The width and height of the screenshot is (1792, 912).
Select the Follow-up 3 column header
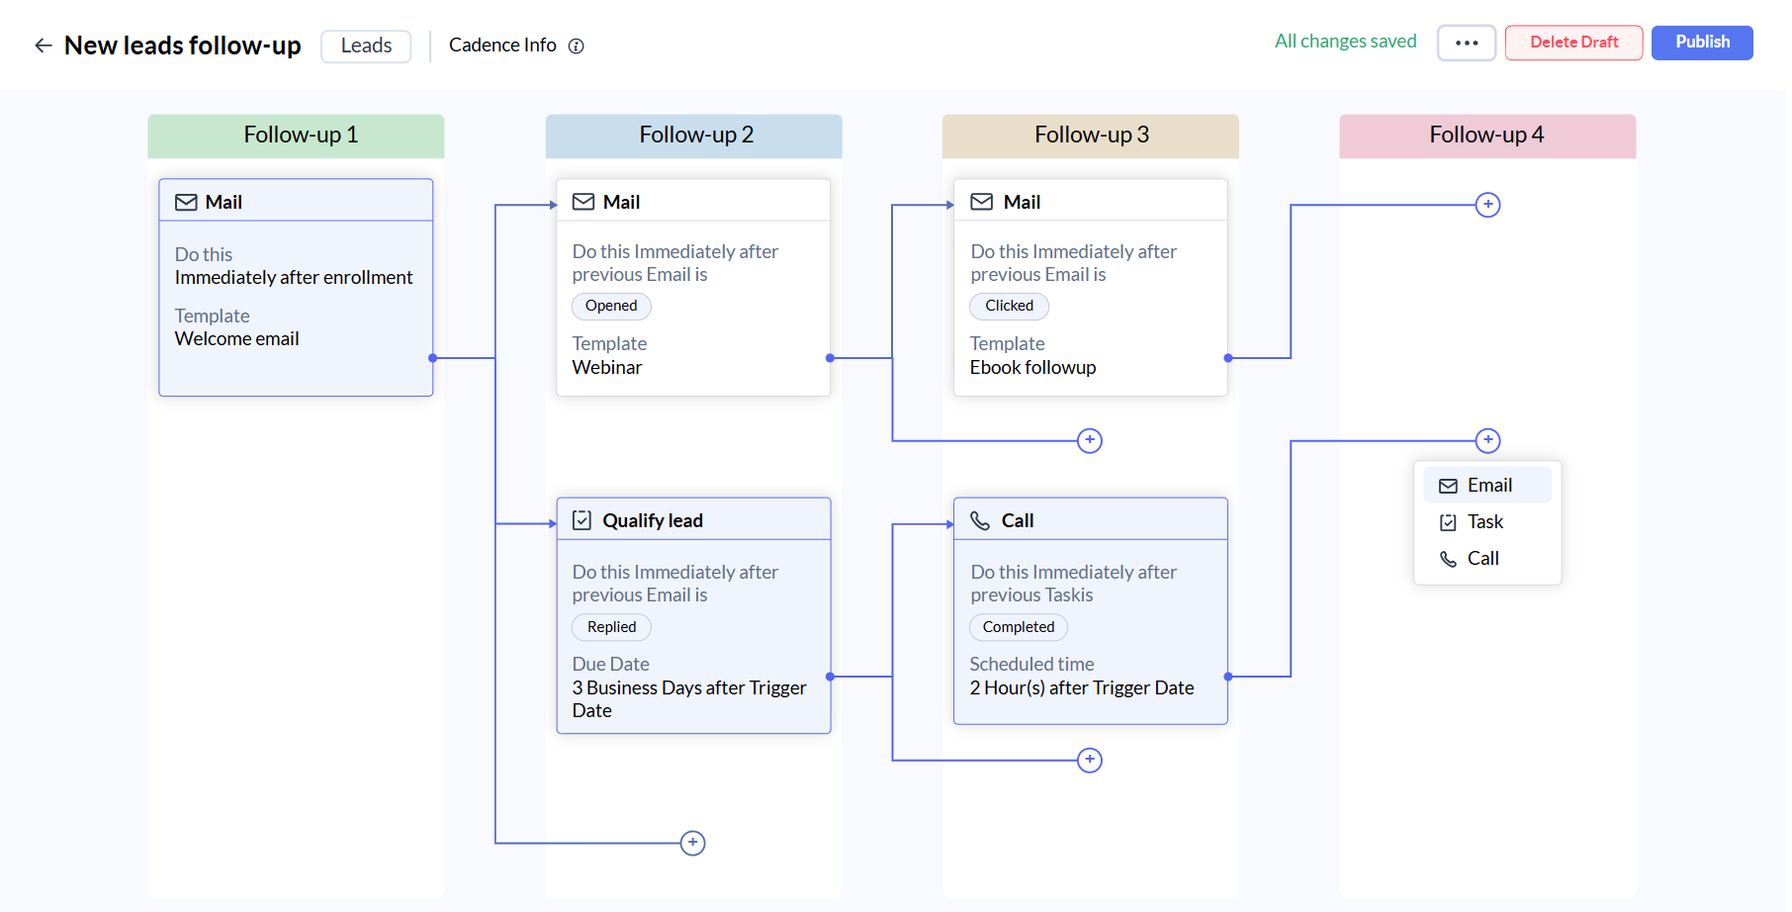[x=1090, y=136]
